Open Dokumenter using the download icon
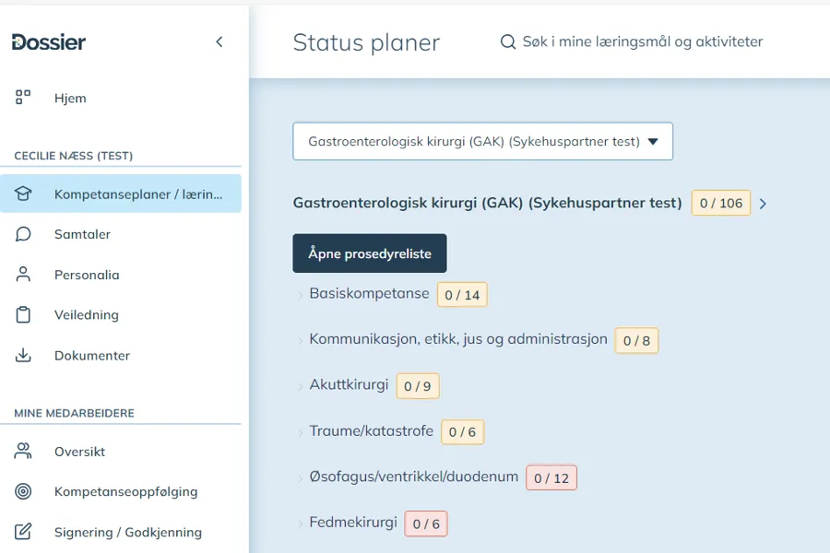This screenshot has height=553, width=830. pyautogui.click(x=21, y=355)
